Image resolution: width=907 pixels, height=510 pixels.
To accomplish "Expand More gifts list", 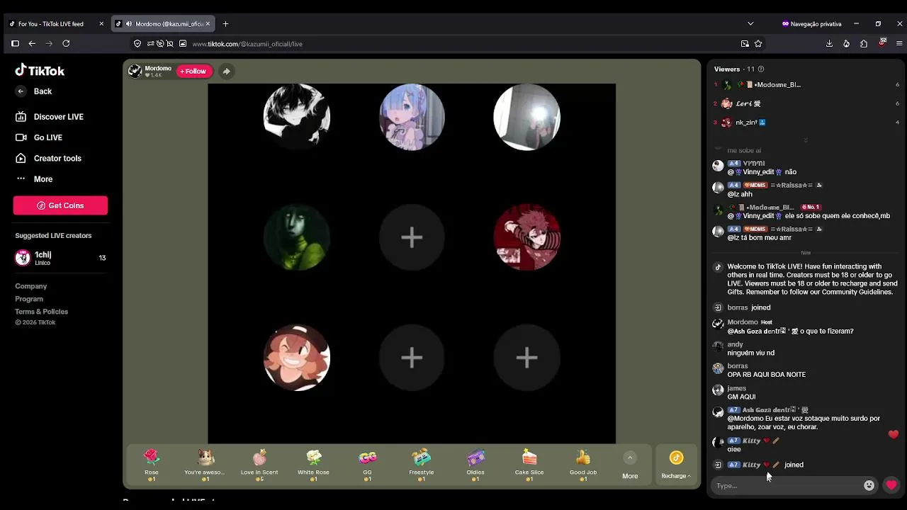I will click(x=630, y=465).
